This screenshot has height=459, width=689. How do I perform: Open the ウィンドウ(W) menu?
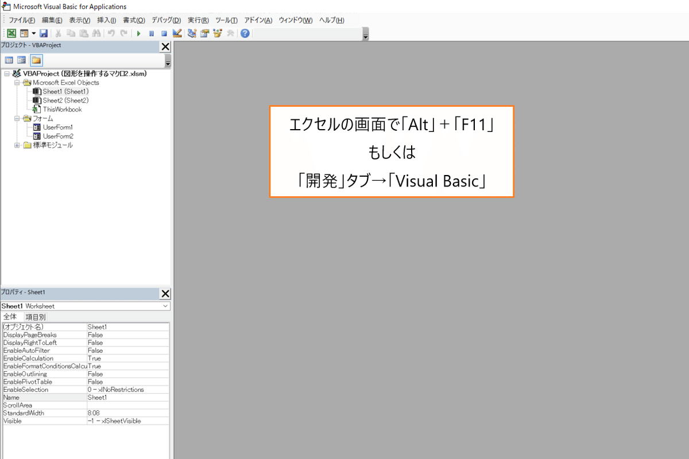(x=296, y=20)
